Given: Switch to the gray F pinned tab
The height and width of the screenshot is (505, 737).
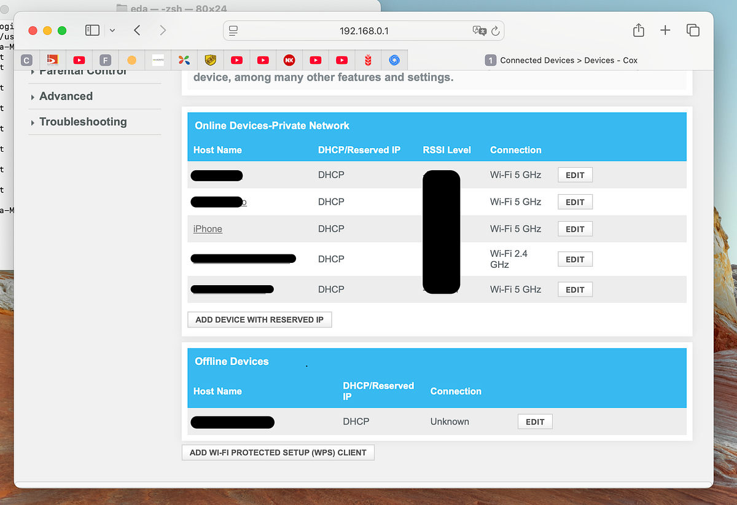Looking at the screenshot, I should click(105, 60).
